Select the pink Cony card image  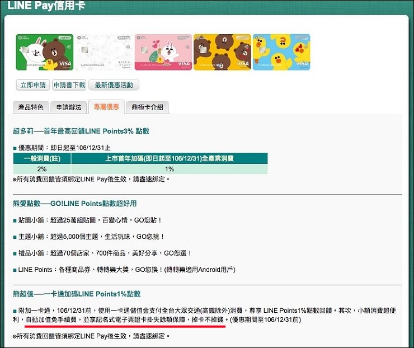pyautogui.click(x=163, y=52)
